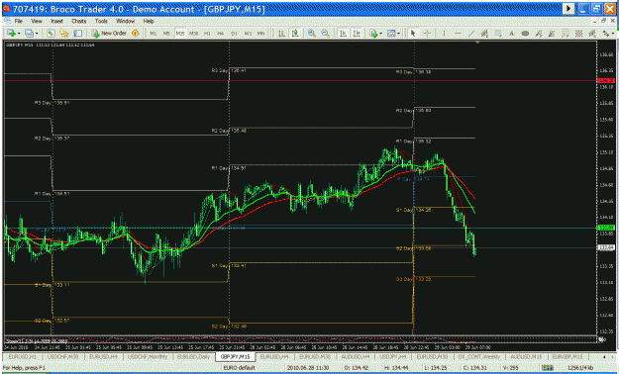Screen dimensions: 619x374
Task: Open the View menu
Action: click(37, 21)
